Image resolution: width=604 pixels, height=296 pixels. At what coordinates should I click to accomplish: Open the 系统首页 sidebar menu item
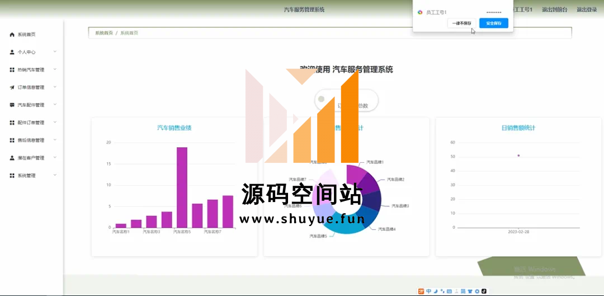click(31, 35)
